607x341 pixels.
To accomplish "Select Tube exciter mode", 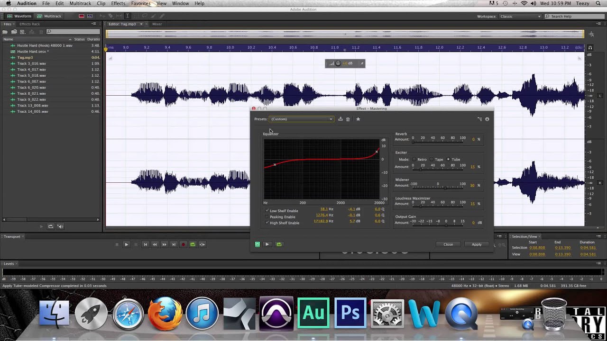I will [449, 160].
